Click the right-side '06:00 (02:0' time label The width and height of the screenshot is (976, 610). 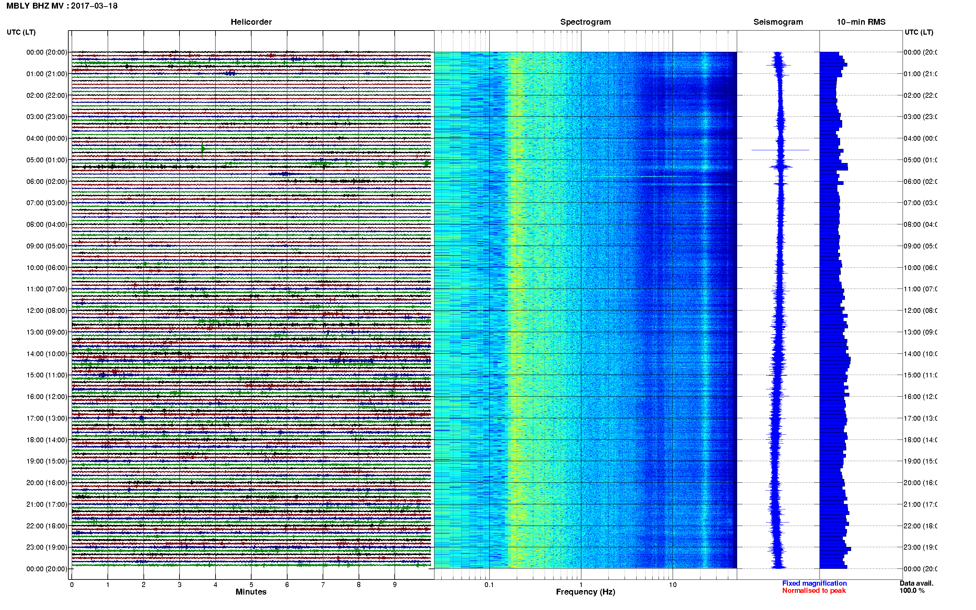point(920,181)
